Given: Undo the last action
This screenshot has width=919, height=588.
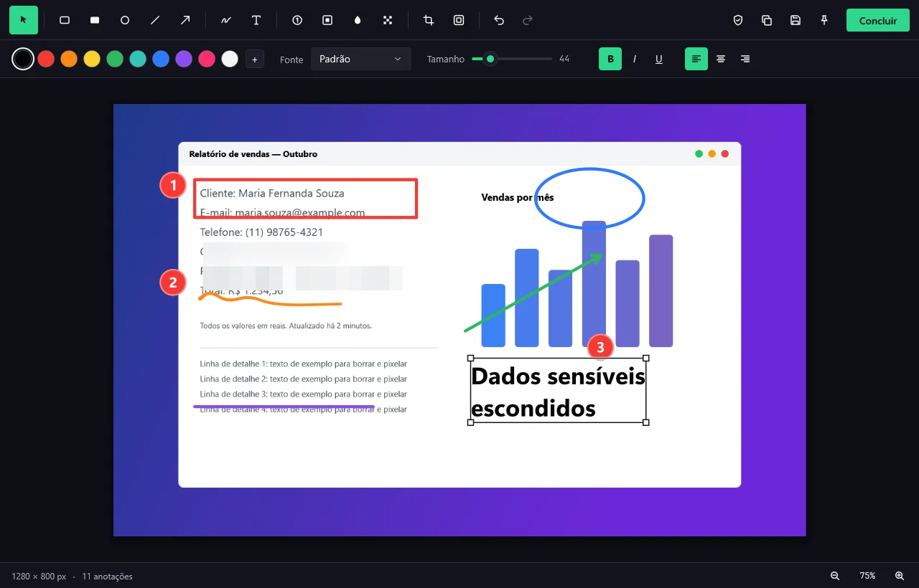Looking at the screenshot, I should (x=499, y=20).
